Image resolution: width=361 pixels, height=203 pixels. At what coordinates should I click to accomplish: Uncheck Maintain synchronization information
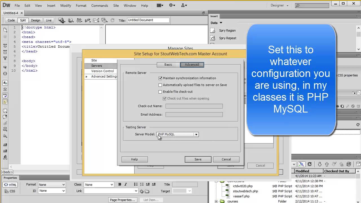(160, 78)
